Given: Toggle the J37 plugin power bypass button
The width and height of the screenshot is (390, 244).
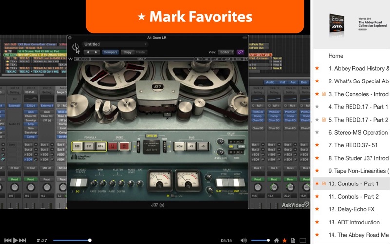Looking at the screenshot, I should pos(75,47).
